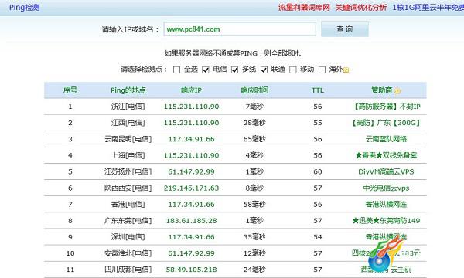This screenshot has height=278, width=464.
Task: Click the help icon beside 海外
Action: coord(346,70)
